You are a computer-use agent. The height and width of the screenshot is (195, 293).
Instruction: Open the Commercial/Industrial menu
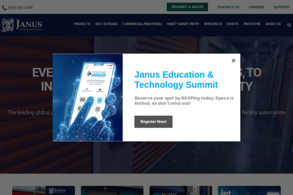tap(142, 24)
